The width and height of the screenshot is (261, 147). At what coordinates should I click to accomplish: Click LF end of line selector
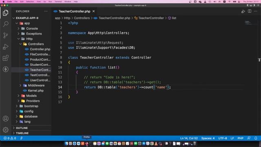[232, 138]
